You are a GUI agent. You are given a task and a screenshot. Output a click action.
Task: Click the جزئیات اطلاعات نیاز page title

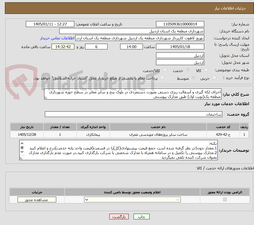click(230, 8)
